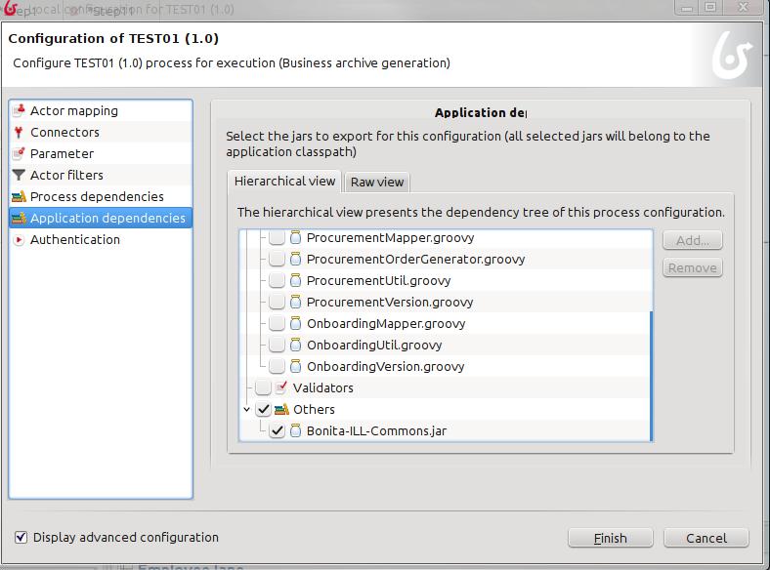Click the Process dependencies books icon
This screenshot has height=570, width=770.
tap(19, 197)
